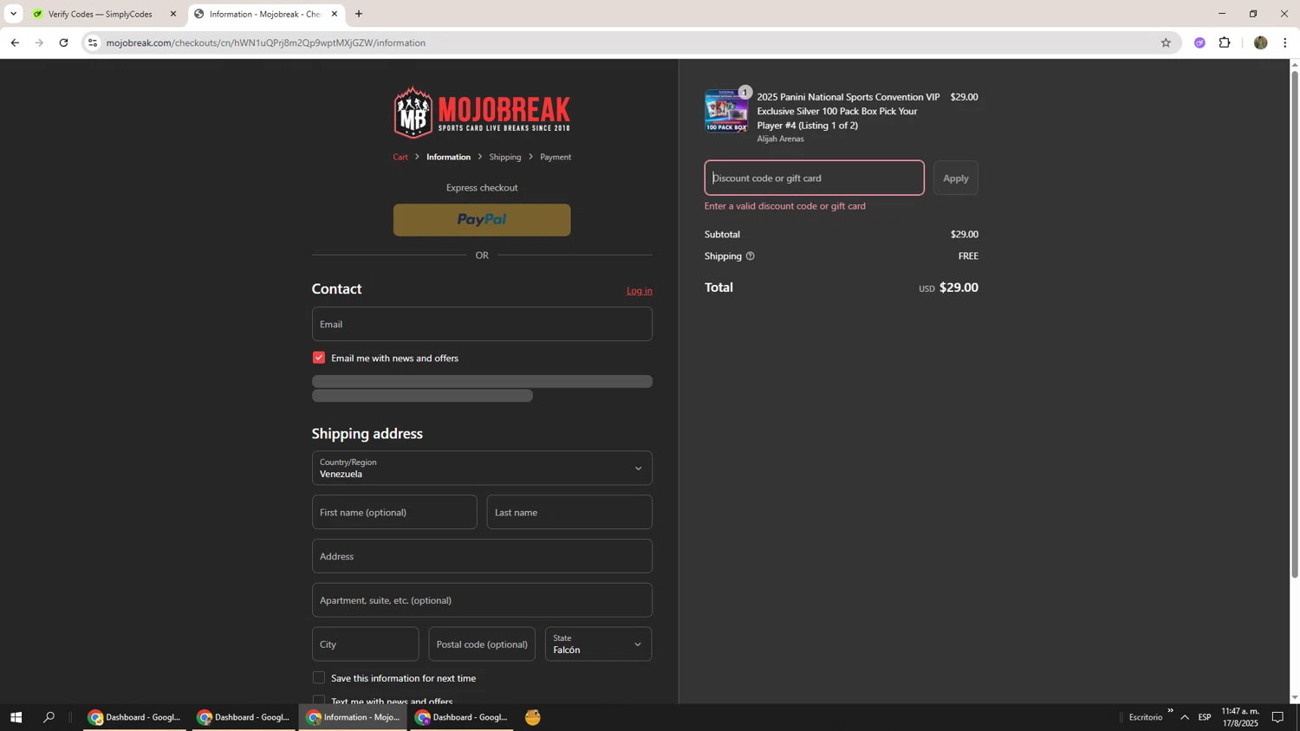The height and width of the screenshot is (731, 1300).
Task: Open the Chrome profile avatar
Action: coord(1260,42)
